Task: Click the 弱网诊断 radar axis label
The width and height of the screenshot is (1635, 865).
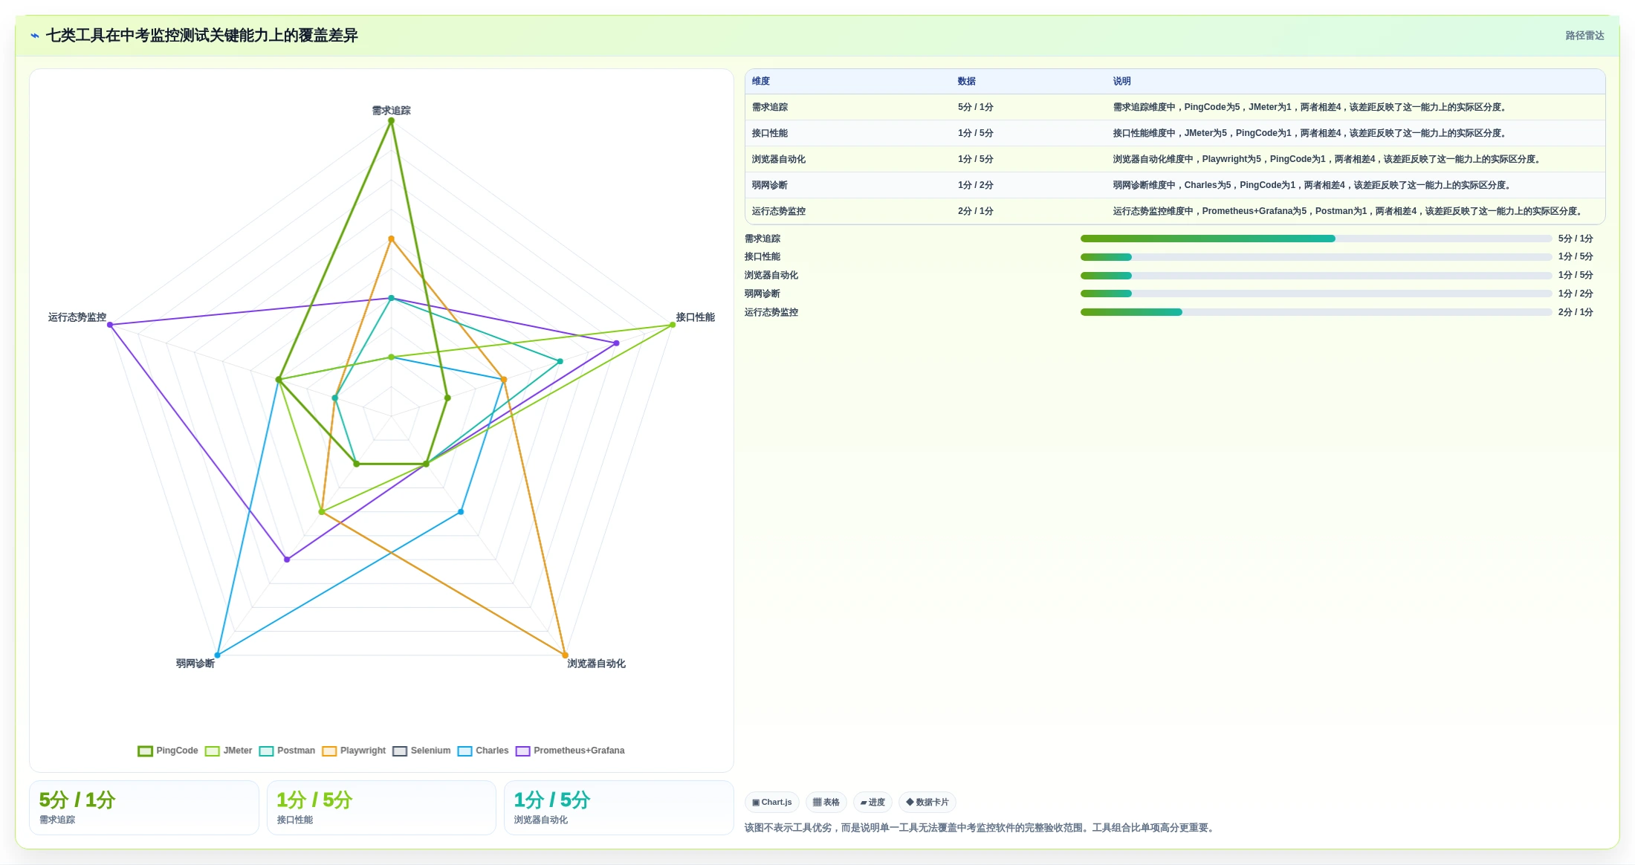Action: tap(195, 664)
